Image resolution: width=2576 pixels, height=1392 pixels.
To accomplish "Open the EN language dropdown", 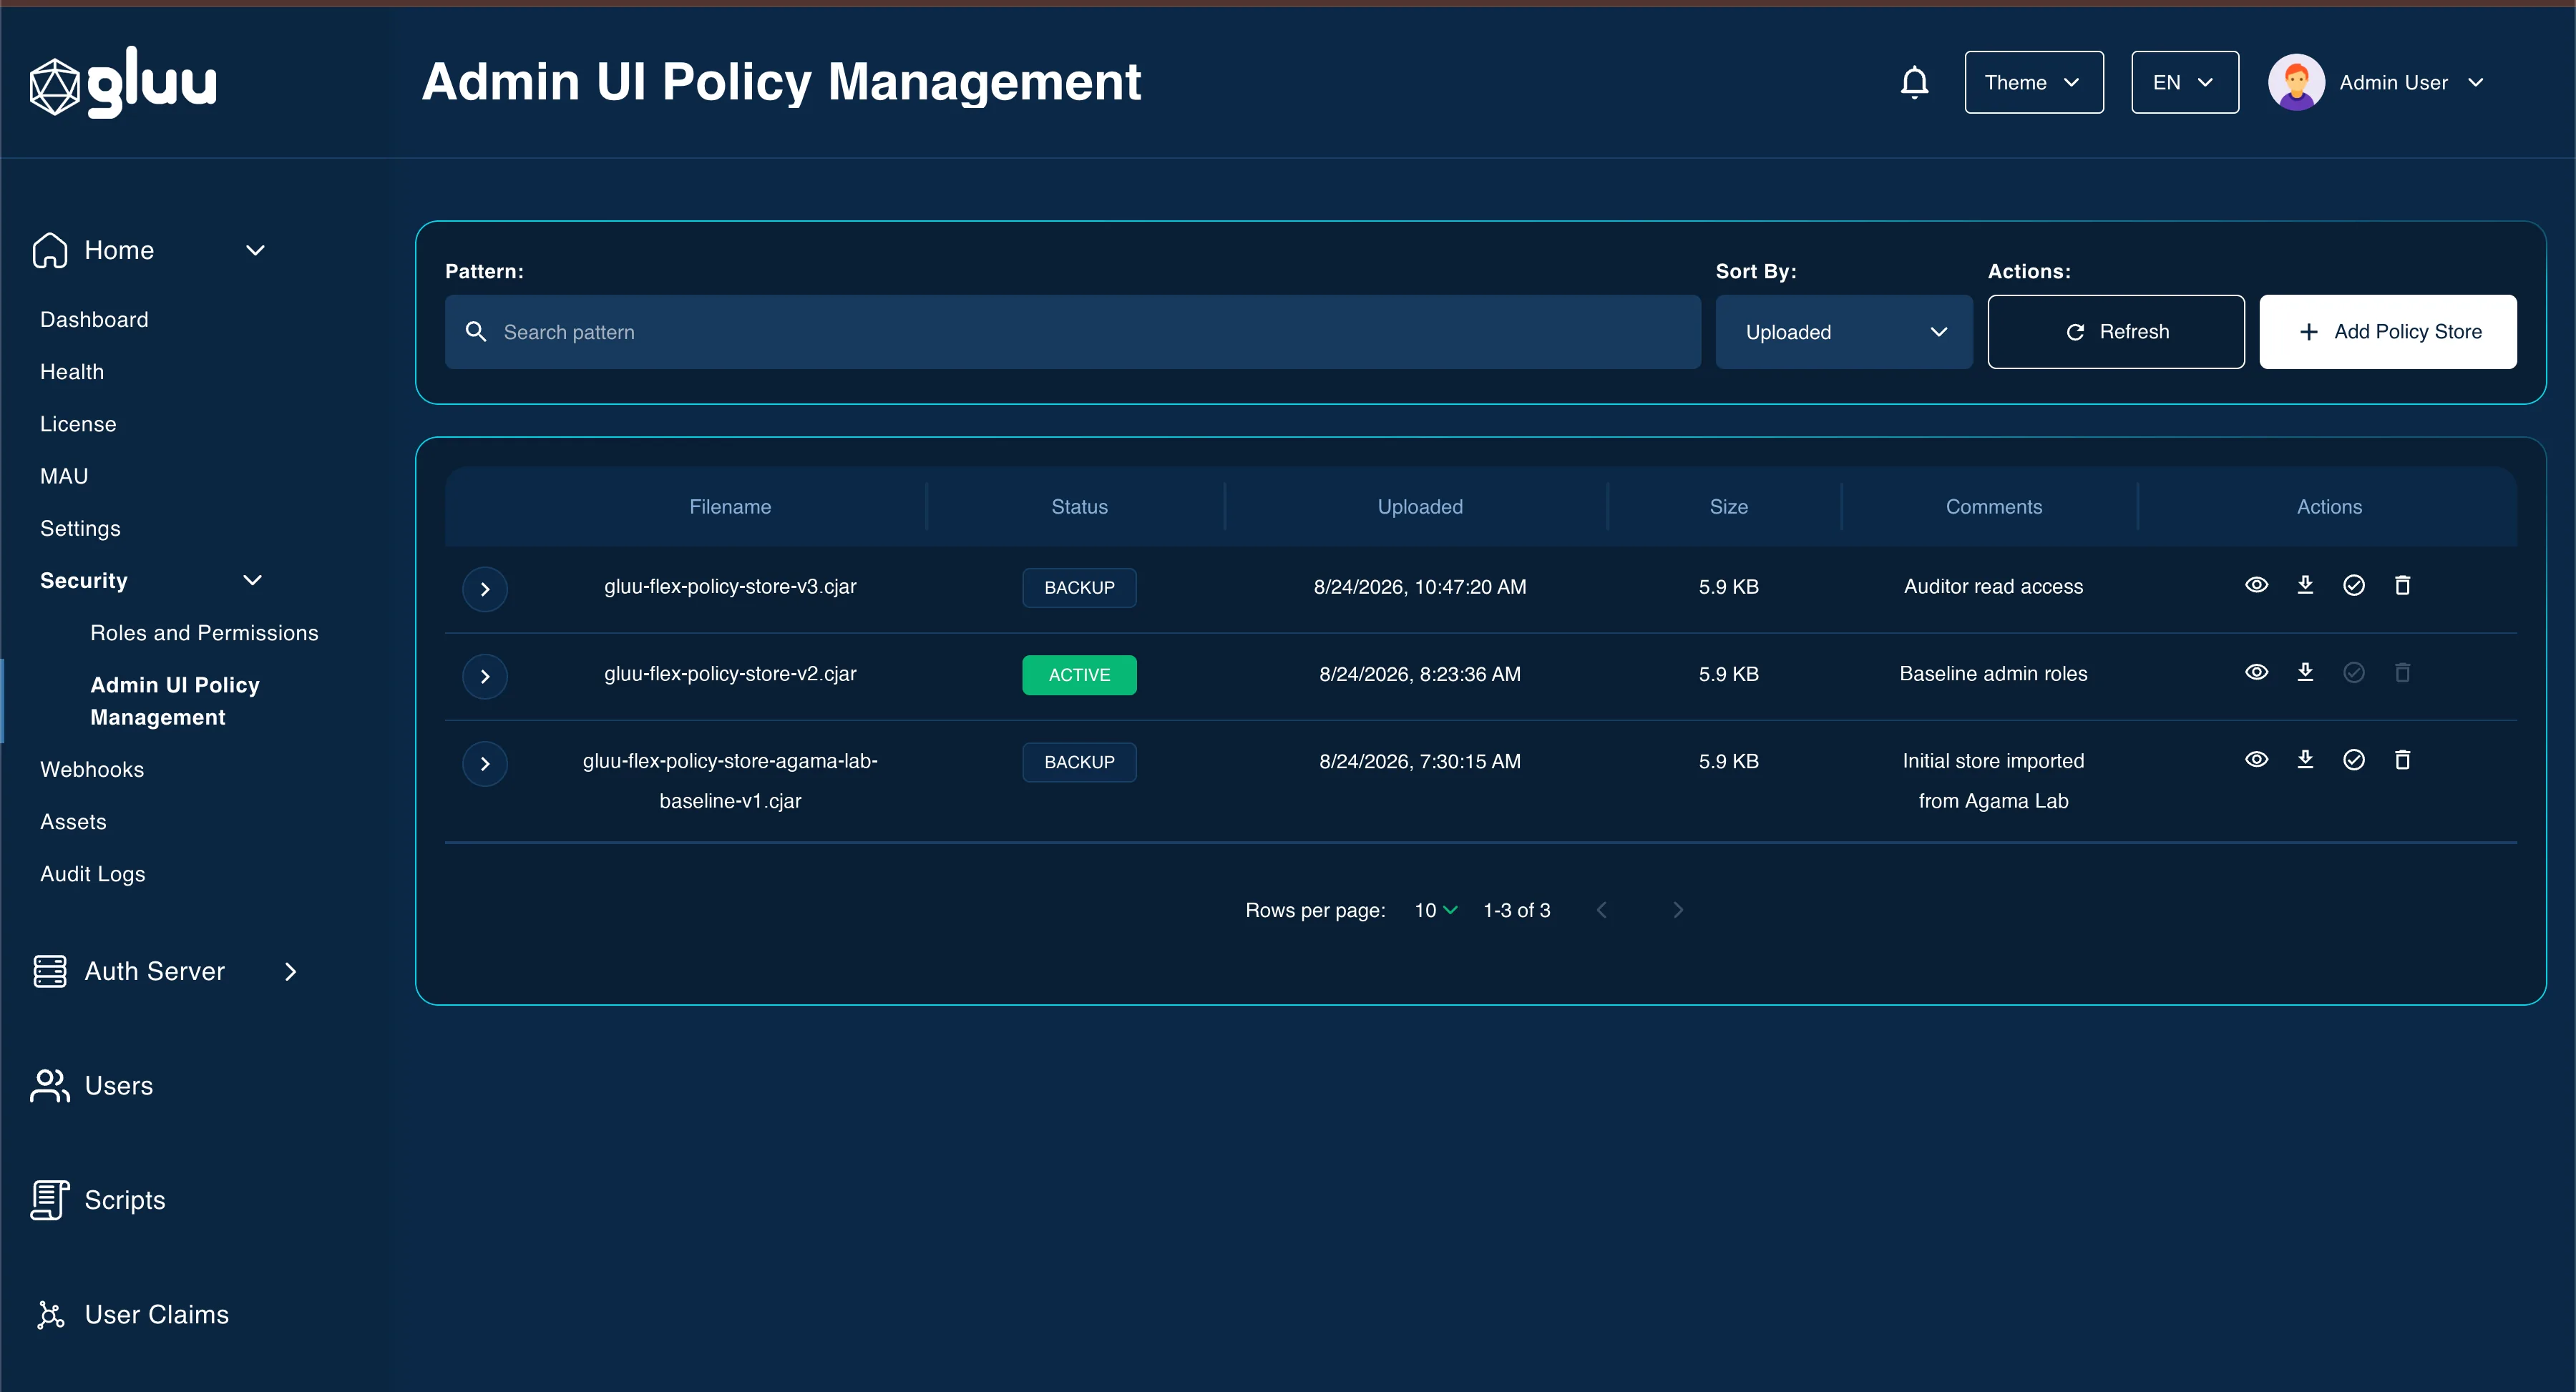I will point(2184,82).
